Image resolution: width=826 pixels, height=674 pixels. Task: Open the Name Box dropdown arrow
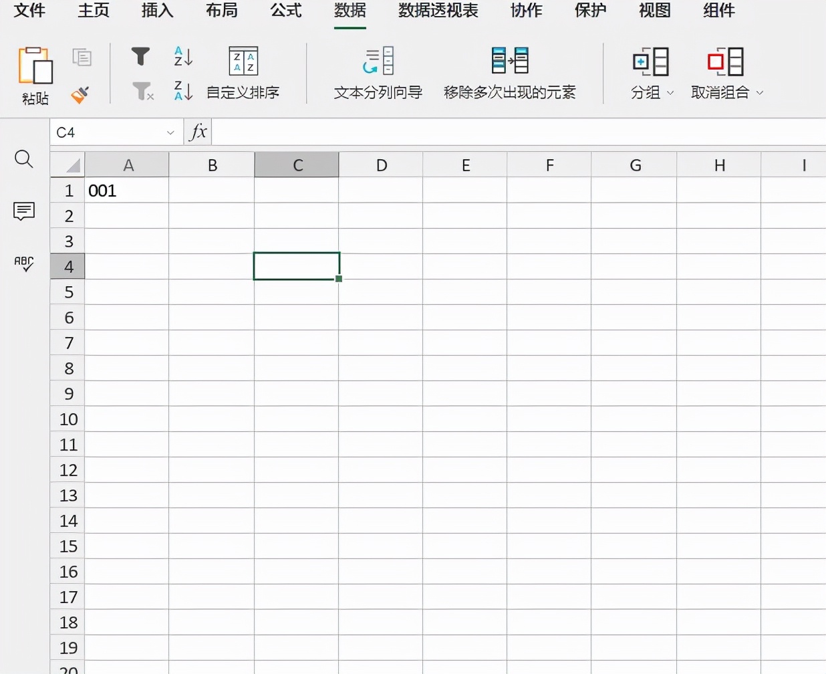coord(171,132)
